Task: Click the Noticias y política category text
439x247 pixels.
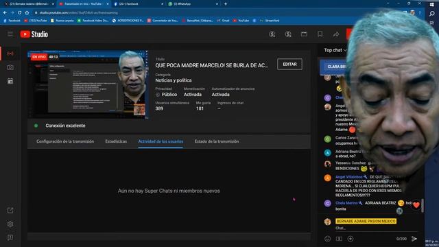Action: [174, 80]
